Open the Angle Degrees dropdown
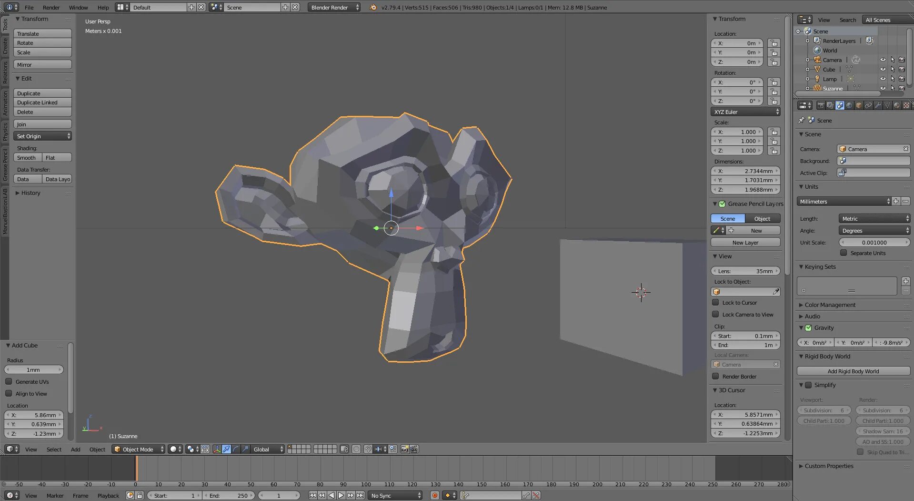The image size is (914, 501). coord(874,230)
